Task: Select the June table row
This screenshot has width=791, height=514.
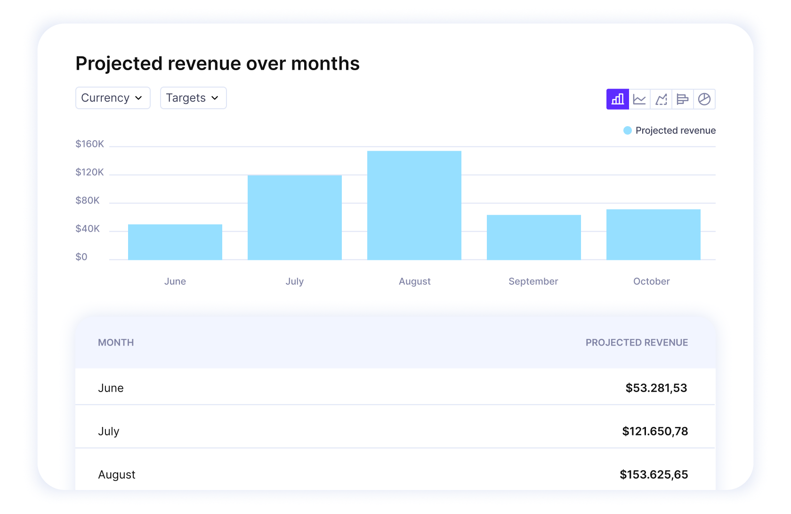Action: point(395,388)
